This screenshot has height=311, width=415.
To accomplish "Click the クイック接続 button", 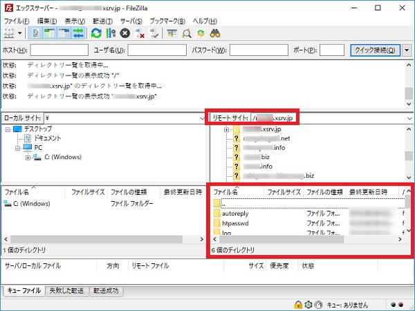I will (x=375, y=50).
